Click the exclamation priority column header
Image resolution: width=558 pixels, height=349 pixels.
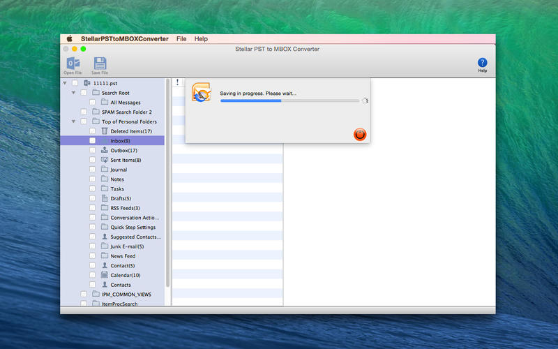pyautogui.click(x=177, y=82)
